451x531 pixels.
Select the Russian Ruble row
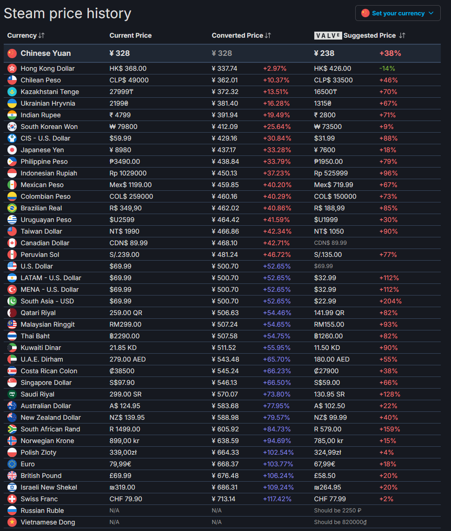point(42,511)
